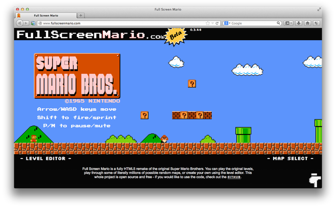Click the version number 0.3.48 text
The width and height of the screenshot is (336, 206).
pyautogui.click(x=196, y=30)
